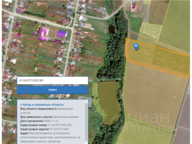The height and width of the screenshot is (144, 192).
Task: Click the info panel vertical scrollbar
Action: click(86, 122)
